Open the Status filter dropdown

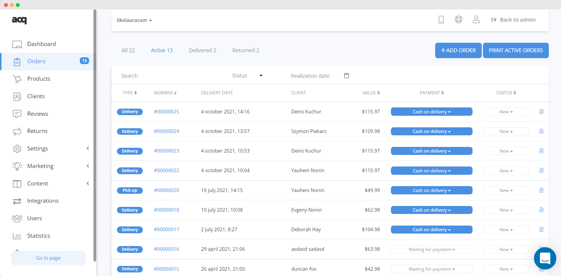pyautogui.click(x=247, y=75)
